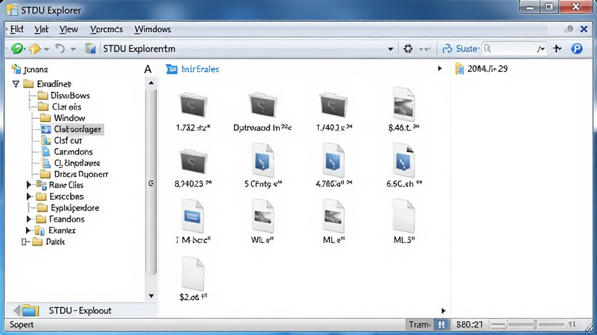Select the file labeled 5 Cfntg

coord(263,161)
